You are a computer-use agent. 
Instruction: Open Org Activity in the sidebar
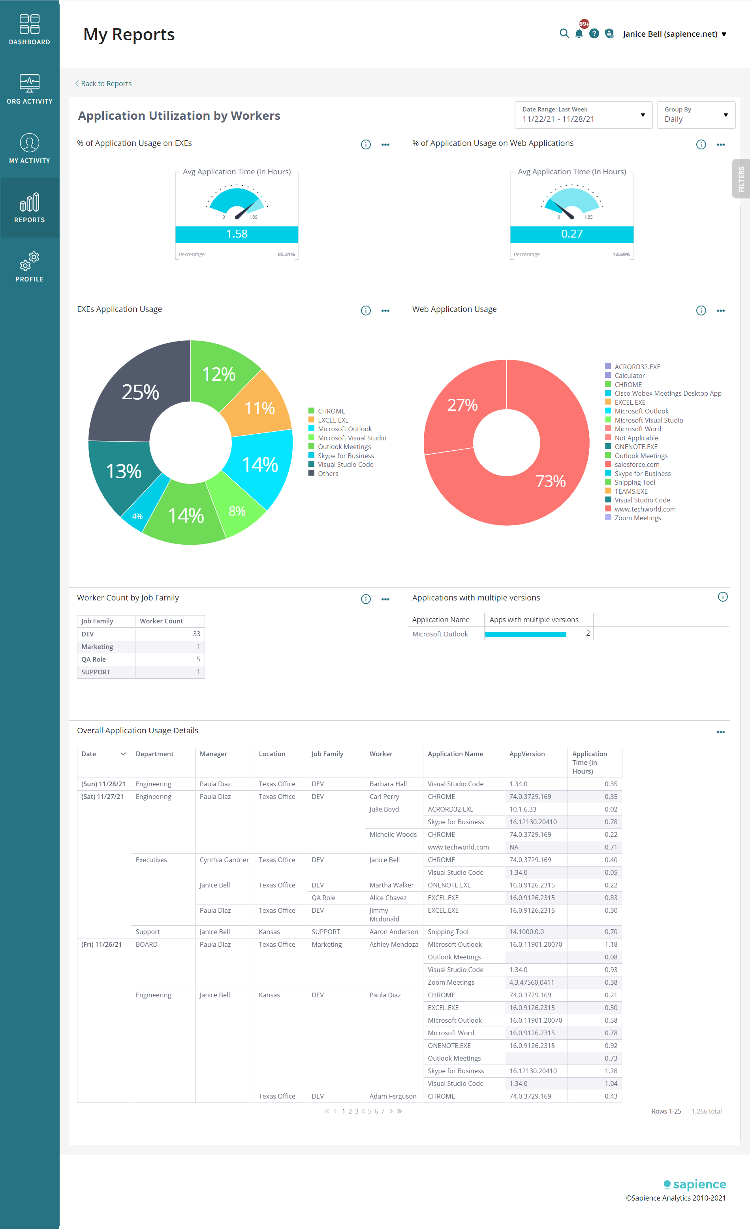(29, 89)
